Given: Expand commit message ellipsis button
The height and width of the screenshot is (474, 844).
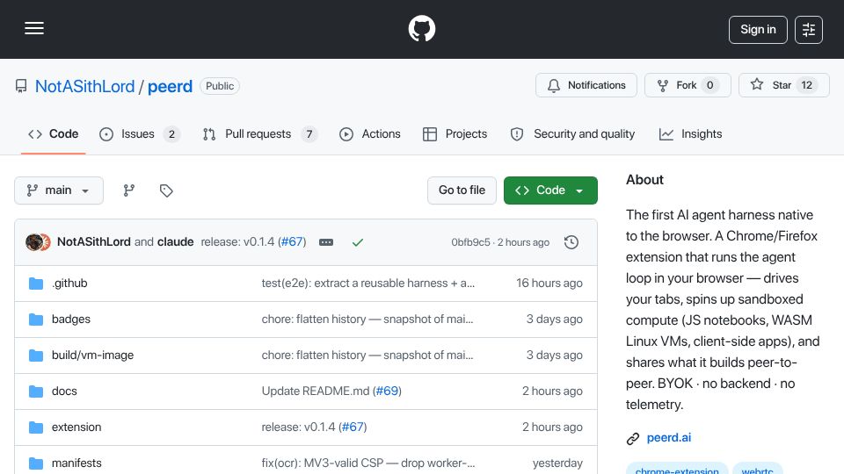Looking at the screenshot, I should pos(326,242).
